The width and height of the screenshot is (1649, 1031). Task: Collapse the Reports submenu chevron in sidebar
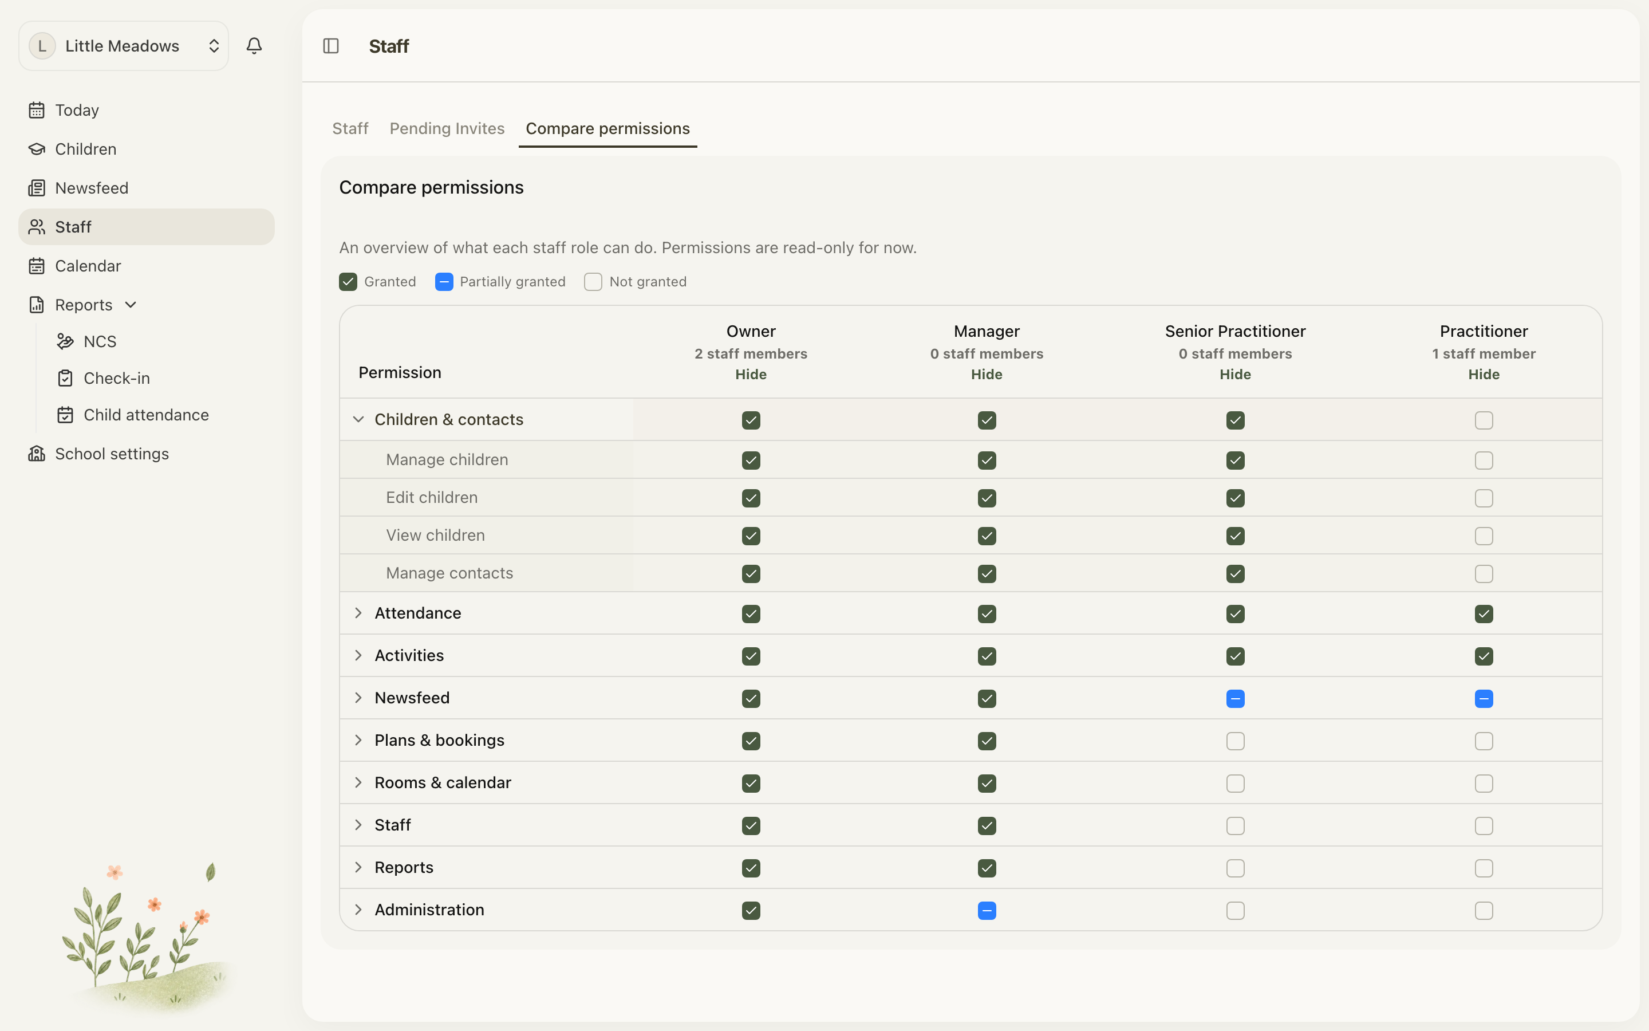pos(131,304)
